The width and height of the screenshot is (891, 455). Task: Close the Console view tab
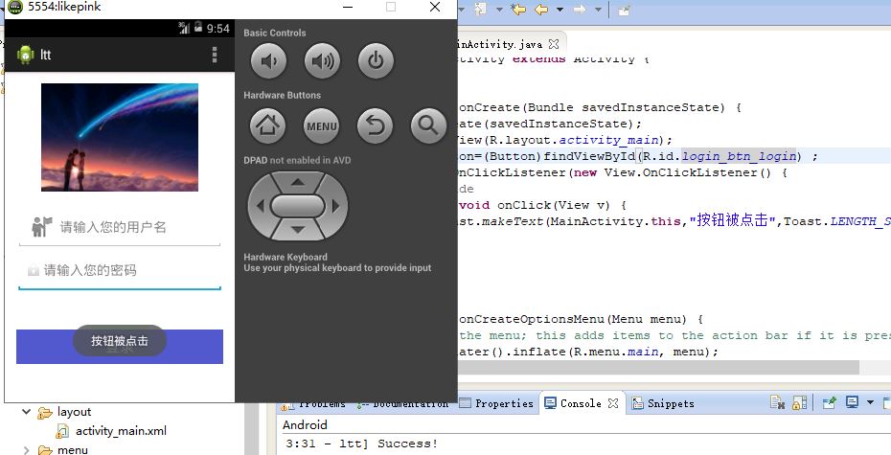coord(613,403)
